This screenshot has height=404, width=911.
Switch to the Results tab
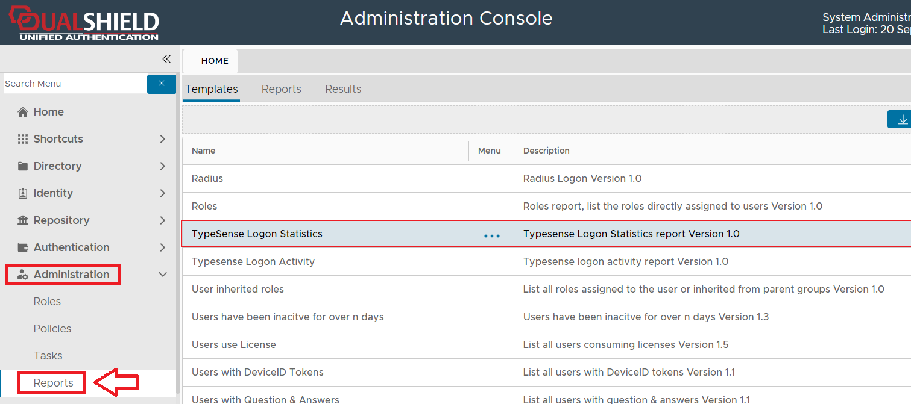(343, 89)
